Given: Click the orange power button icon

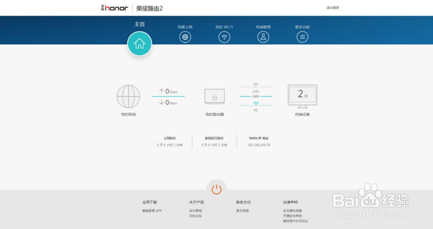Looking at the screenshot, I should (x=216, y=190).
